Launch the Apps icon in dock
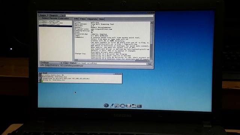Viewport: 240px width, 135px height. [123, 106]
